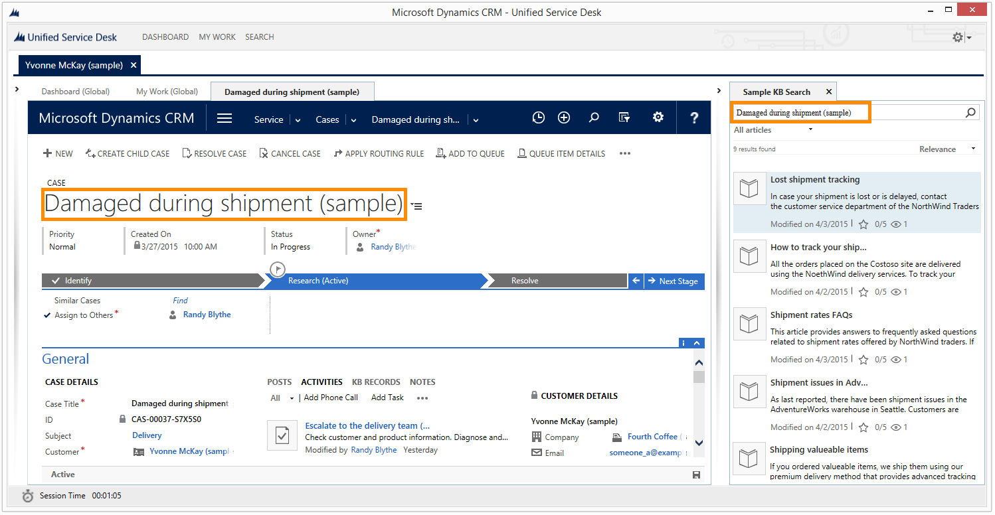Open the Advanced Find icon

[624, 117]
